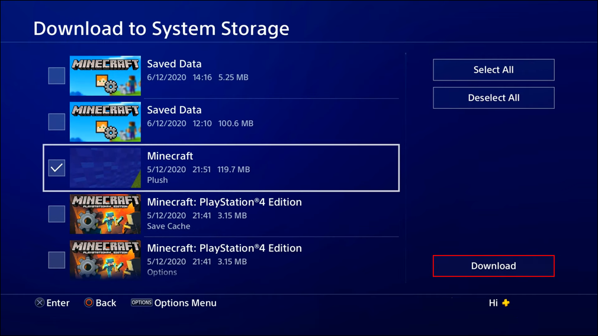Click the OPTIONS button icon

coord(142,302)
